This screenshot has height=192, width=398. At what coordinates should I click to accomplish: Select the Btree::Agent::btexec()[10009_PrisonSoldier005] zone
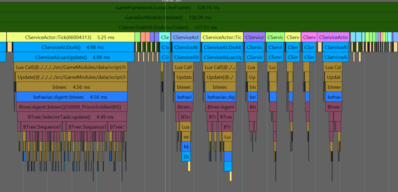point(71,107)
